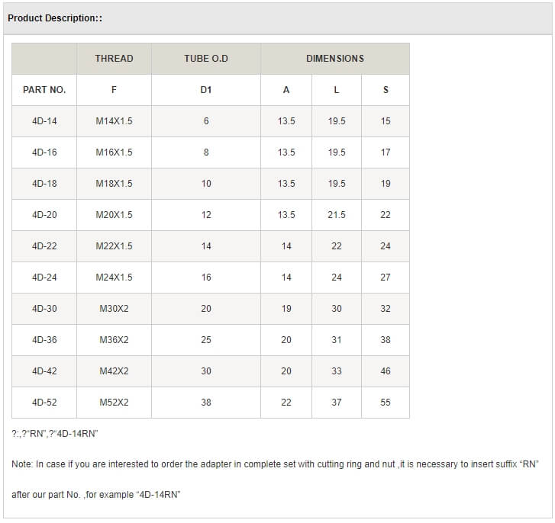The image size is (555, 523).
Task: Select the L value 37 cell
Action: (337, 403)
